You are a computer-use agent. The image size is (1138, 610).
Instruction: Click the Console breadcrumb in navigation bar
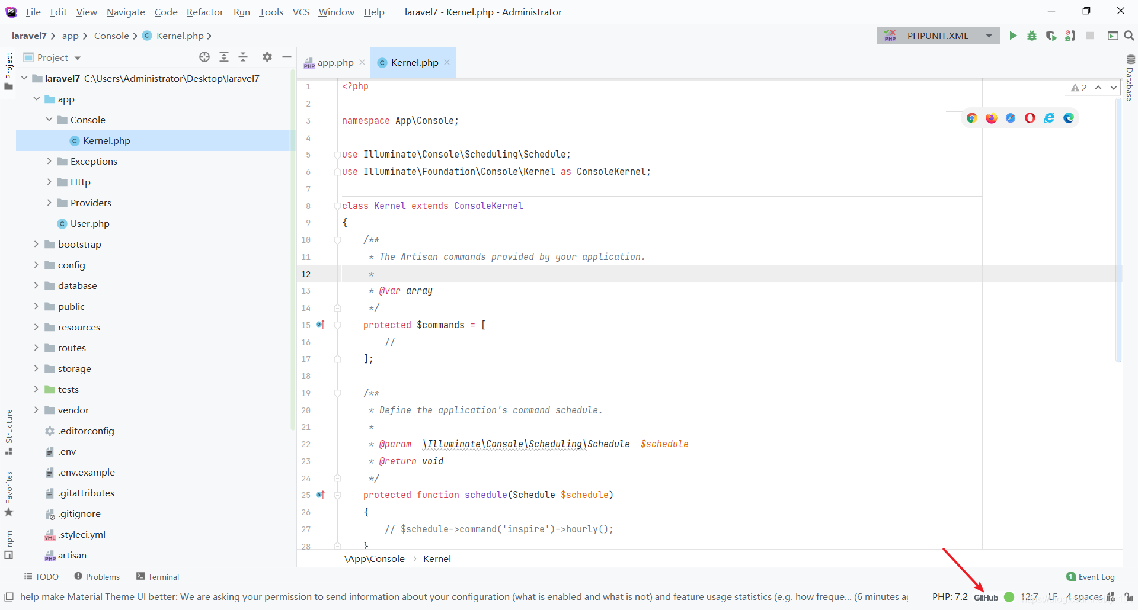(x=111, y=36)
